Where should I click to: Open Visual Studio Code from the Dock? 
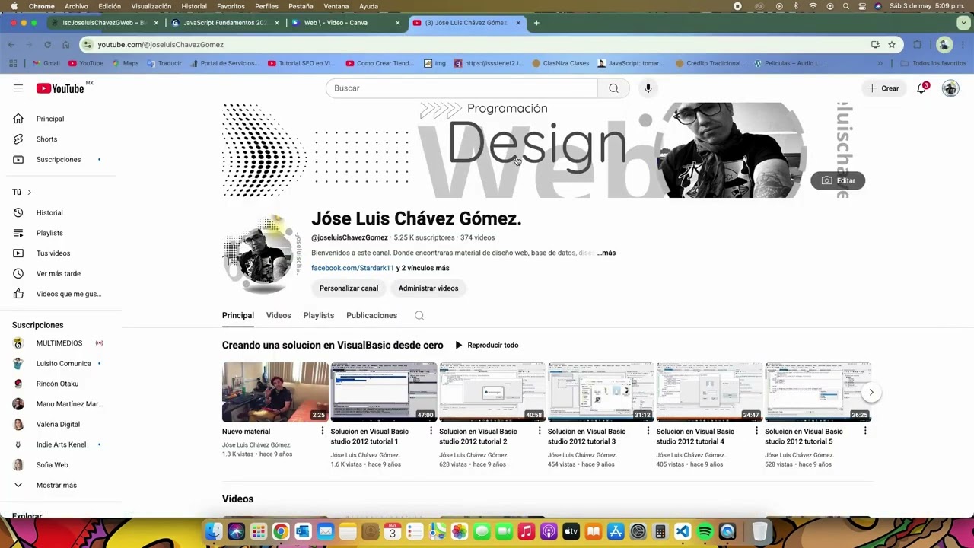683,531
